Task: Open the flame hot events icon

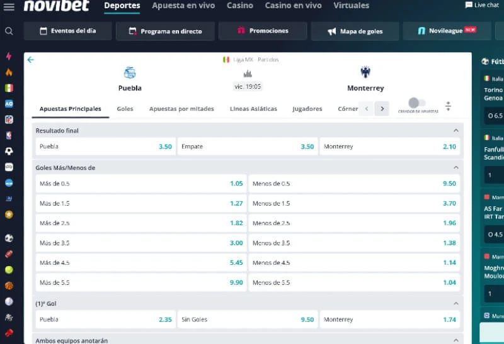Action: point(9,72)
